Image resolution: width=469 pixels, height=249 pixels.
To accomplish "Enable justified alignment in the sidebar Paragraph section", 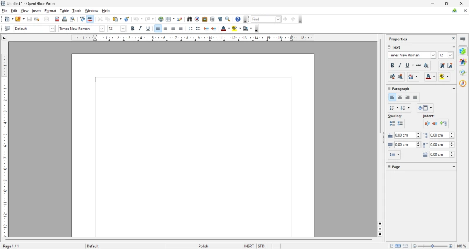I will tap(415, 98).
